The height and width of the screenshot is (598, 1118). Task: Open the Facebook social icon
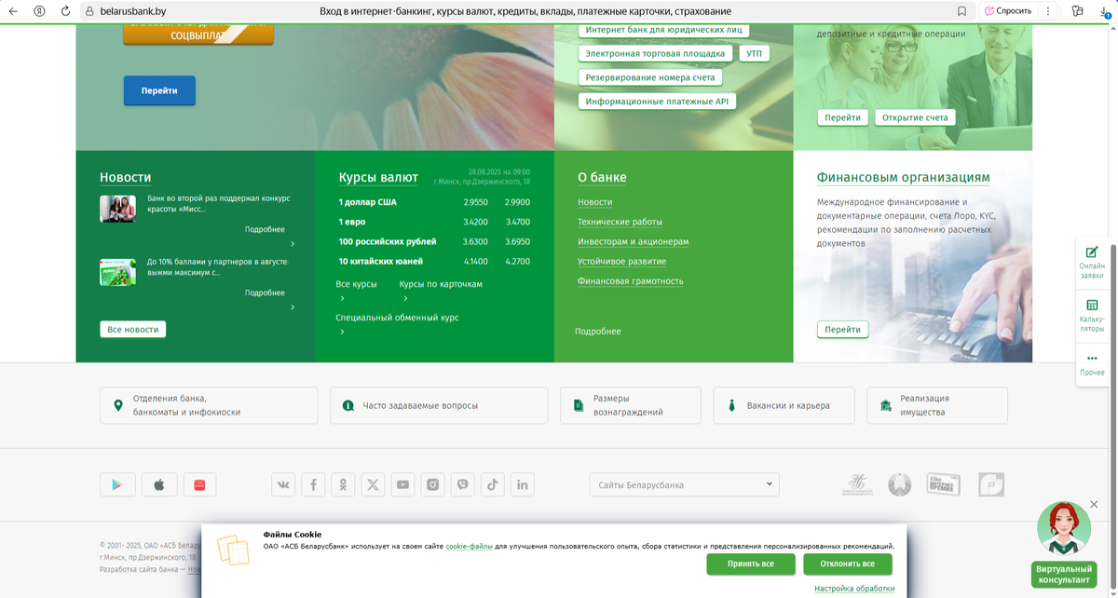pyautogui.click(x=313, y=484)
